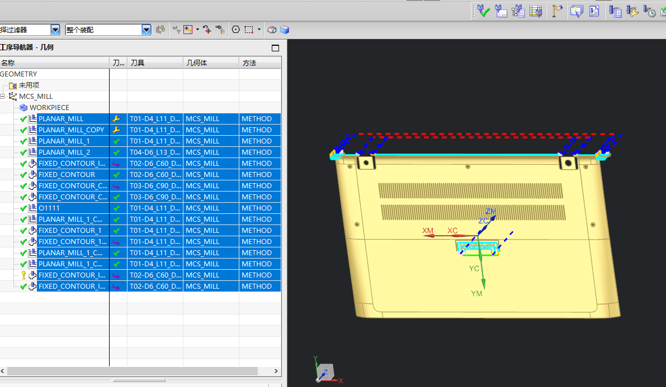The width and height of the screenshot is (666, 387).
Task: Click the find-in-navigator icon
Action: click(x=220, y=29)
